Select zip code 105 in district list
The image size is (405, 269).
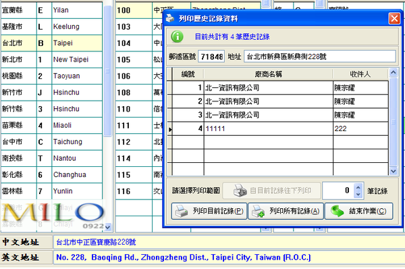(134, 59)
